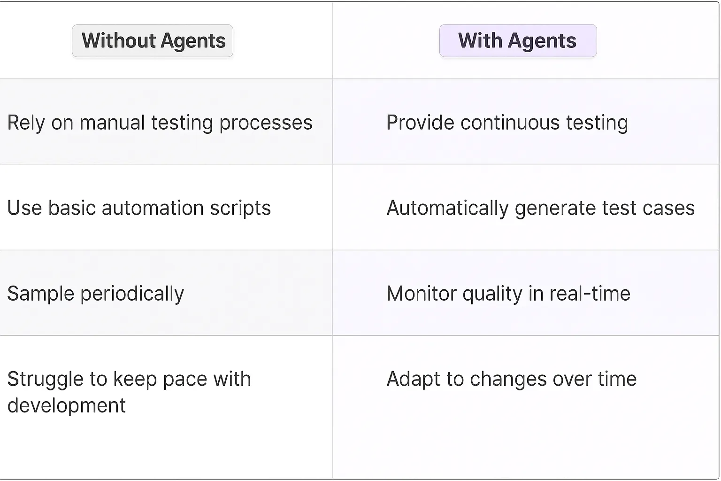The height and width of the screenshot is (481, 721).
Task: Click the word "Without" in the gray badge
Action: point(119,41)
